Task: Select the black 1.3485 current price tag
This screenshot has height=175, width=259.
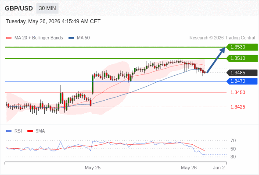Action: 242,73
